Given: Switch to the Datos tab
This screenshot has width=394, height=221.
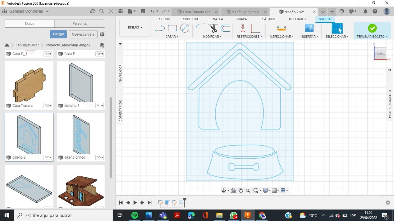Looking at the screenshot, I should coord(30,23).
